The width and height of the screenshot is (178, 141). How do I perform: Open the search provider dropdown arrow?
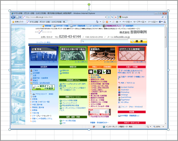(166, 17)
